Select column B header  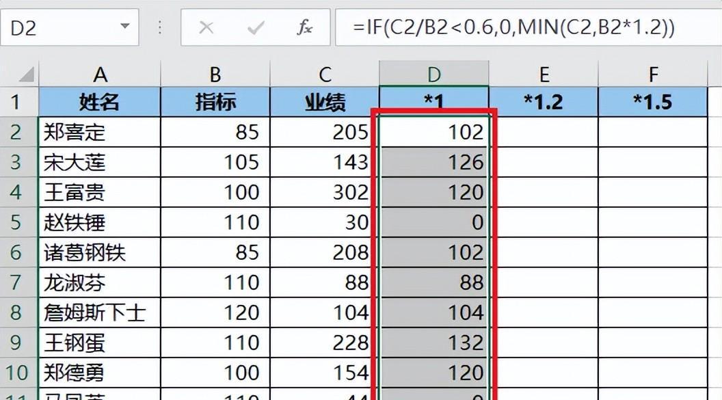coord(215,74)
